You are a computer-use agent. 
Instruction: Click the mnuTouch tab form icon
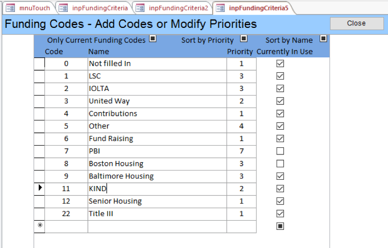tap(10, 8)
